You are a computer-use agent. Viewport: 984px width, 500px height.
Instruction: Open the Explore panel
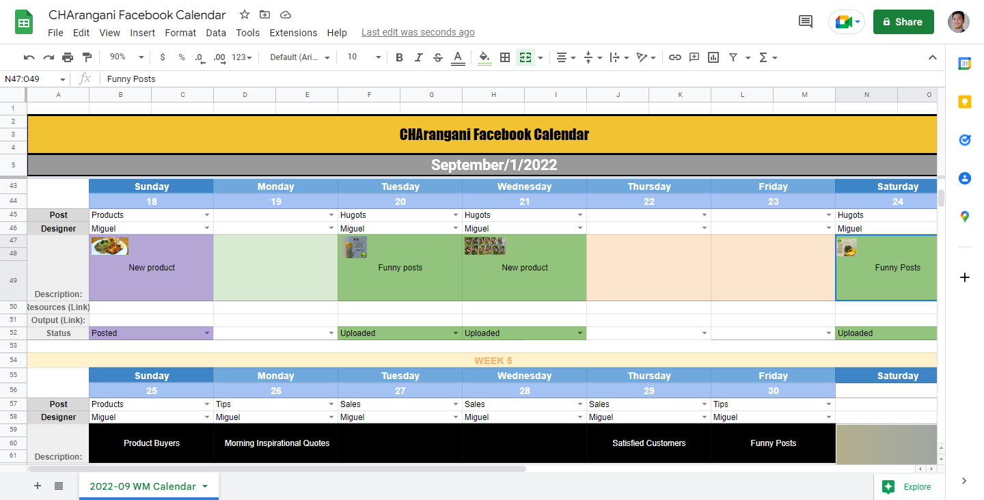point(908,487)
